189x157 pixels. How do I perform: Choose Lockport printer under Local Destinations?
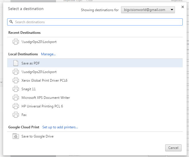click(x=39, y=72)
